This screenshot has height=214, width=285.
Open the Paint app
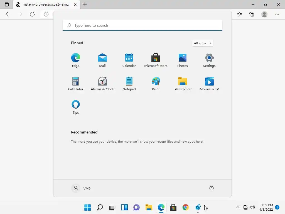click(156, 84)
